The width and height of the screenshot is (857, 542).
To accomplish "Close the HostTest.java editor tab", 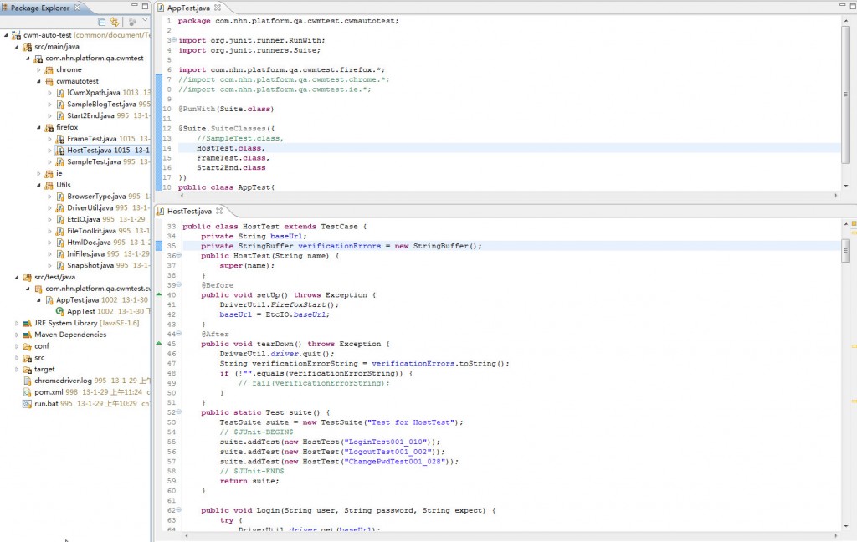I will point(219,211).
